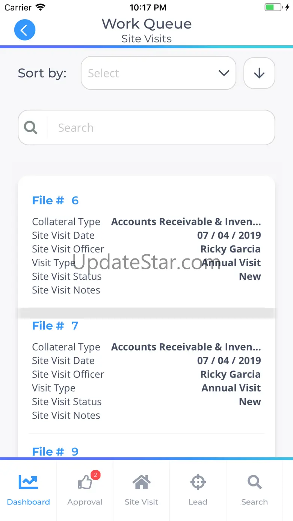Viewport: 293px width, 521px height.
Task: Open File # 7 heading
Action: [55, 326]
